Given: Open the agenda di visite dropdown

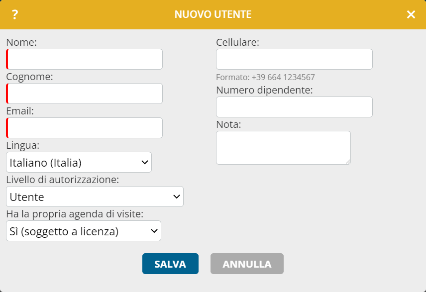Looking at the screenshot, I should (x=84, y=231).
